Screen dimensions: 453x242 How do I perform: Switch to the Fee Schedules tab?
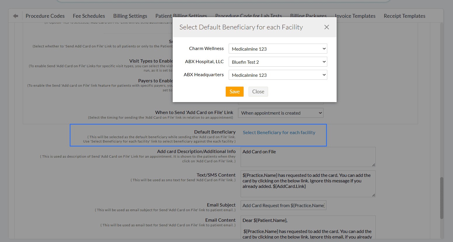[89, 16]
